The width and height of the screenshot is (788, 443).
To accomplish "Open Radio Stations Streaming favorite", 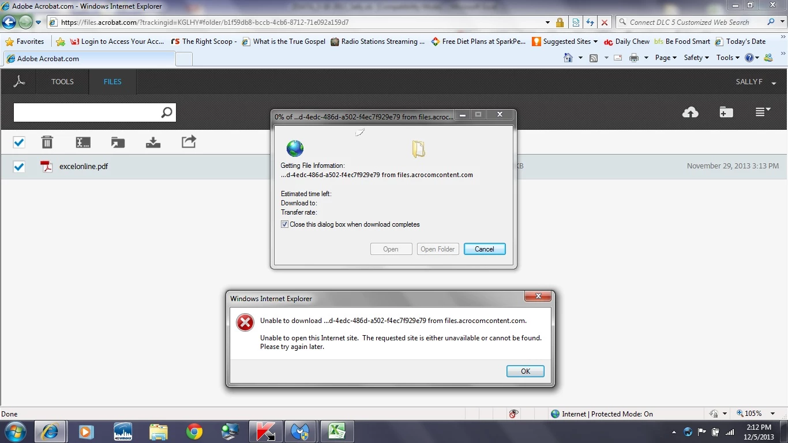I will point(378,42).
